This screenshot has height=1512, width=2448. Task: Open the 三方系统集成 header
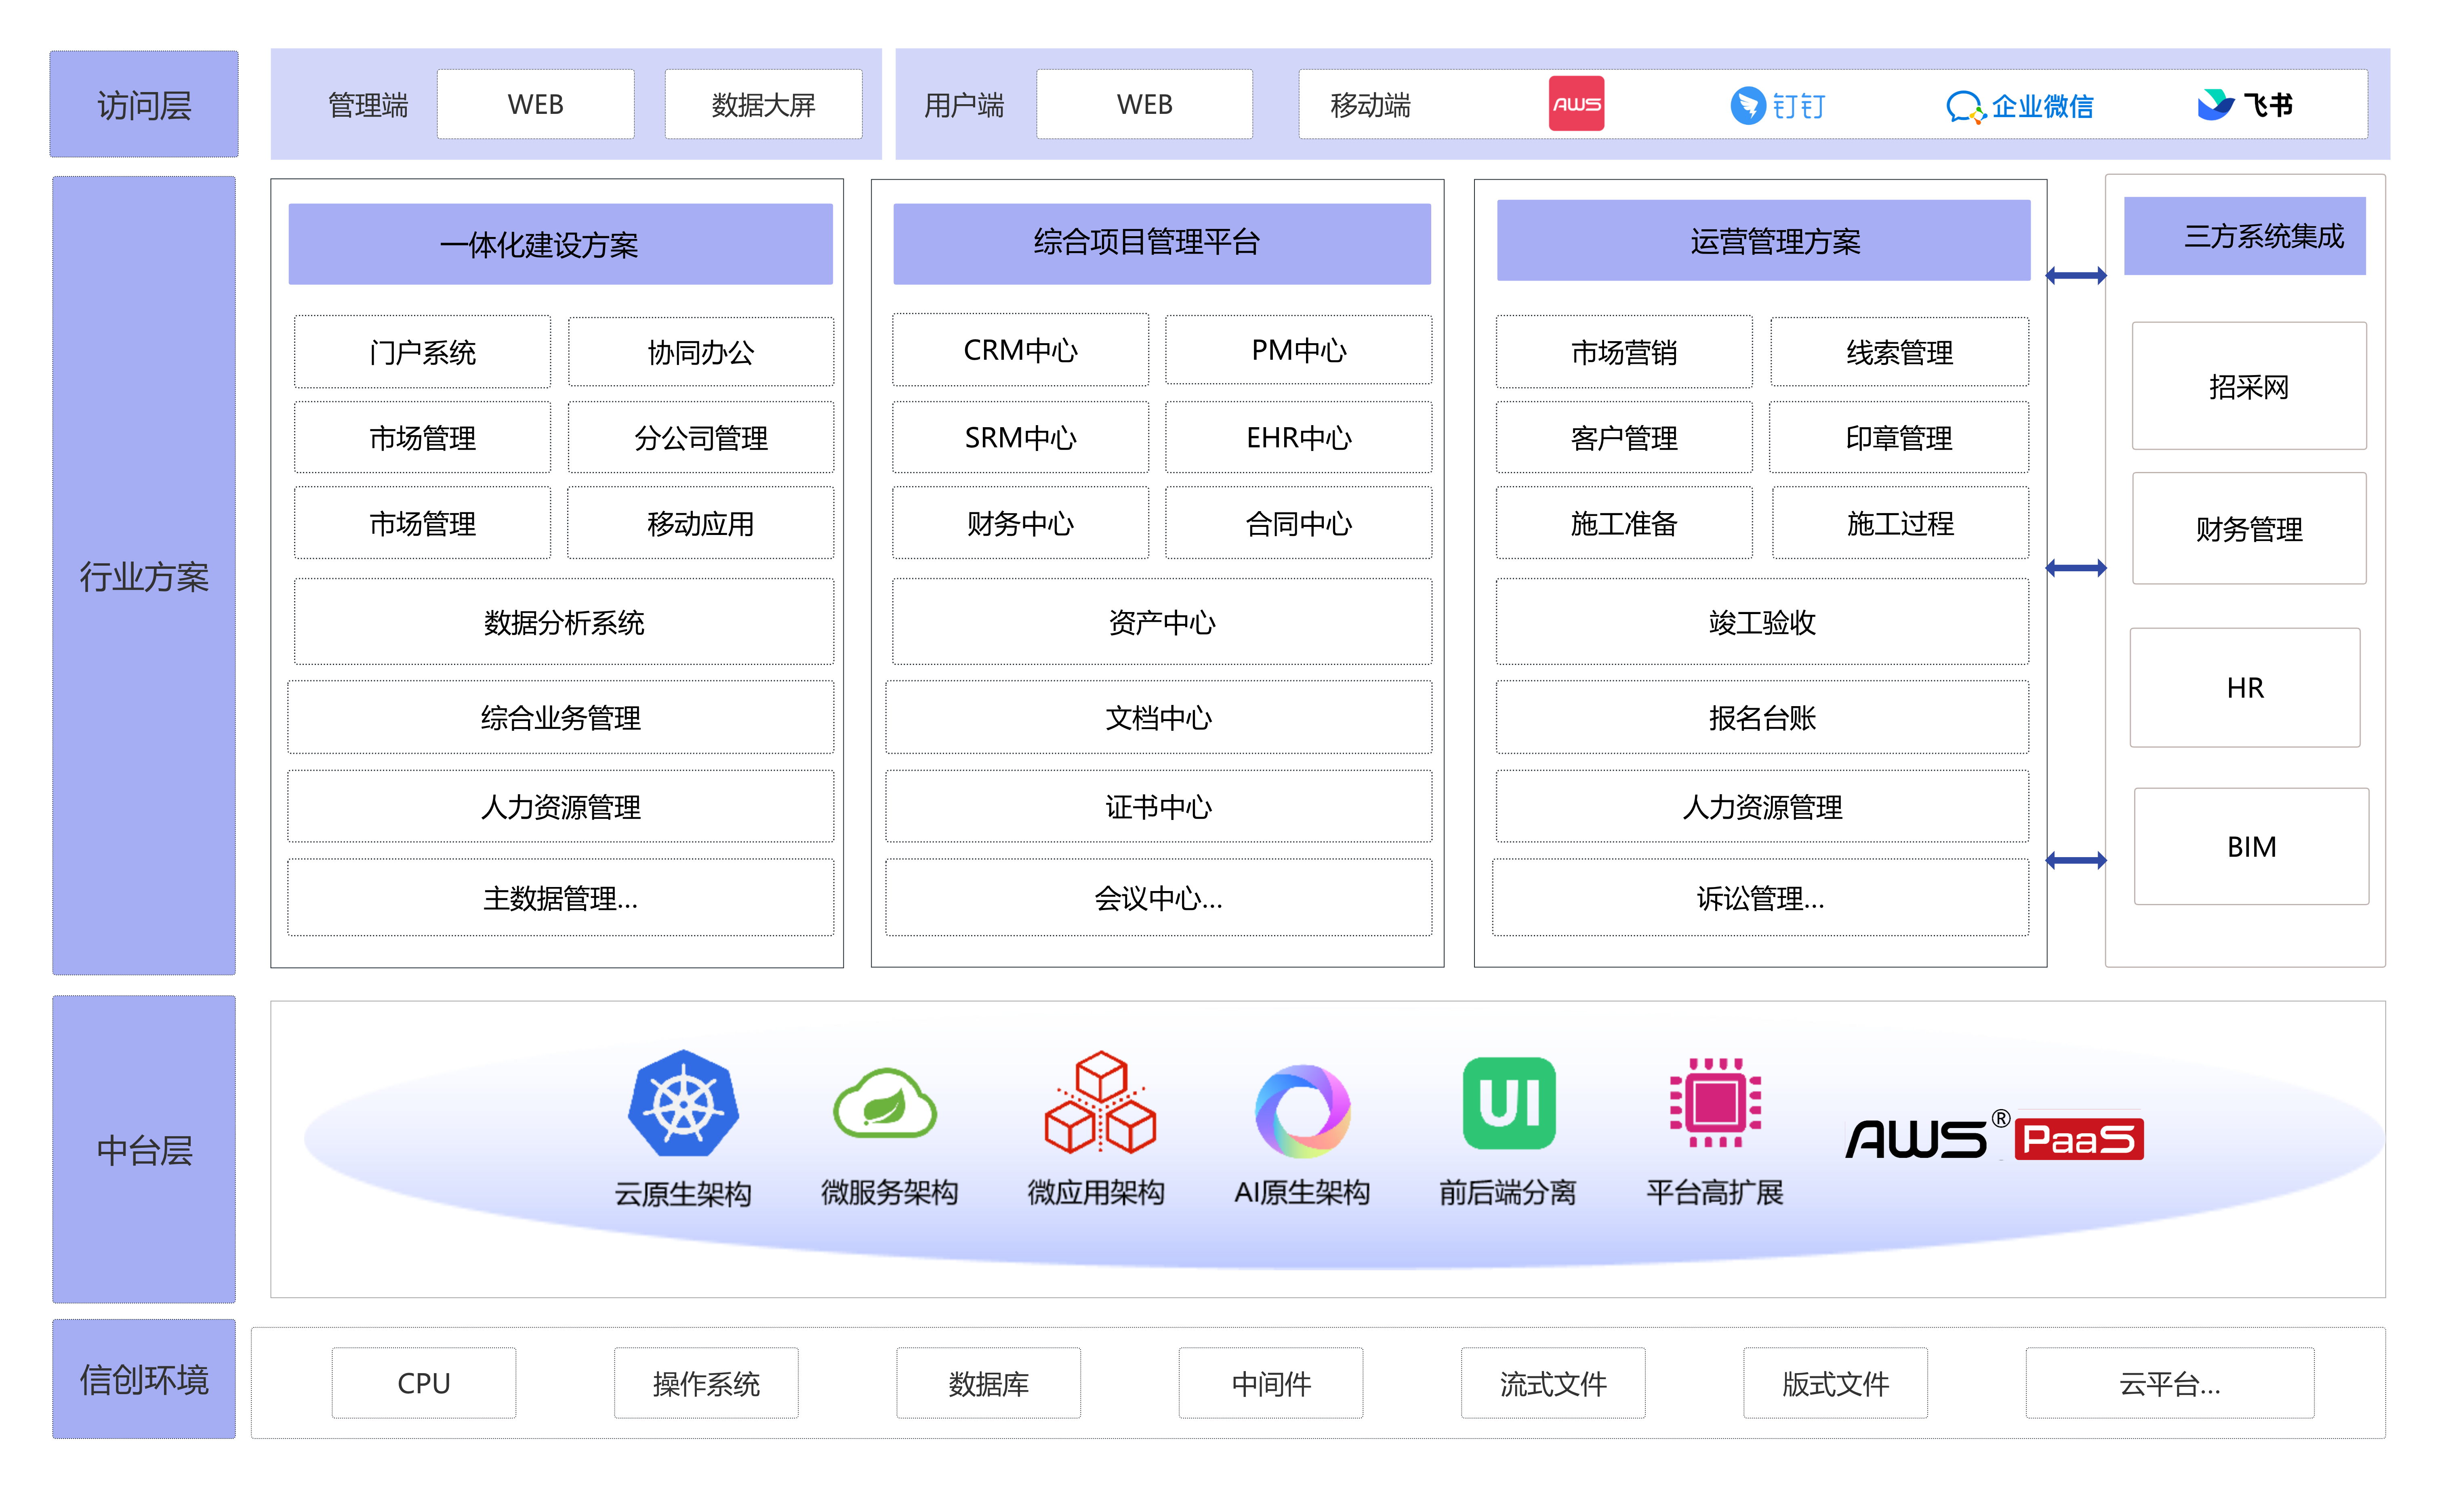point(2245,236)
